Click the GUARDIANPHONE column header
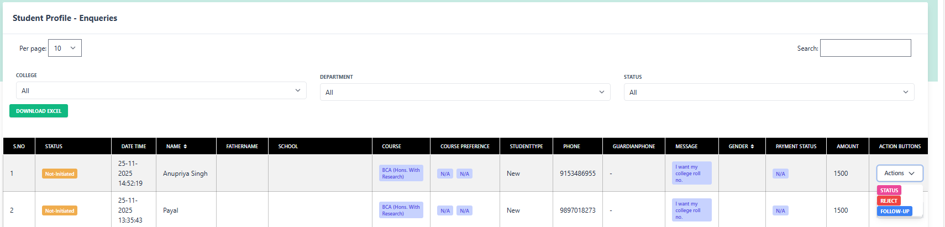945x227 pixels. point(634,146)
